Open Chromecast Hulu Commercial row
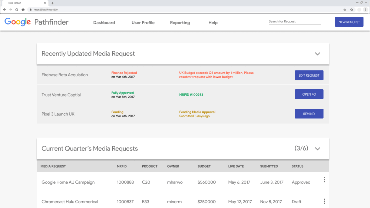This screenshot has height=208, width=370. (x=183, y=200)
